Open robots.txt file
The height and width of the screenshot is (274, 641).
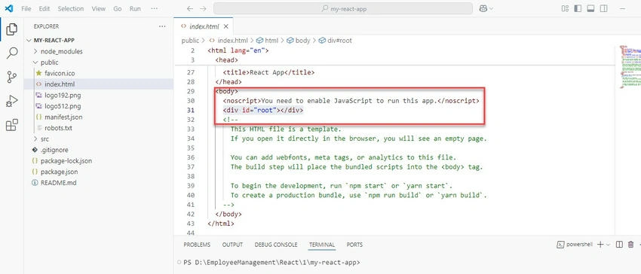coord(59,128)
